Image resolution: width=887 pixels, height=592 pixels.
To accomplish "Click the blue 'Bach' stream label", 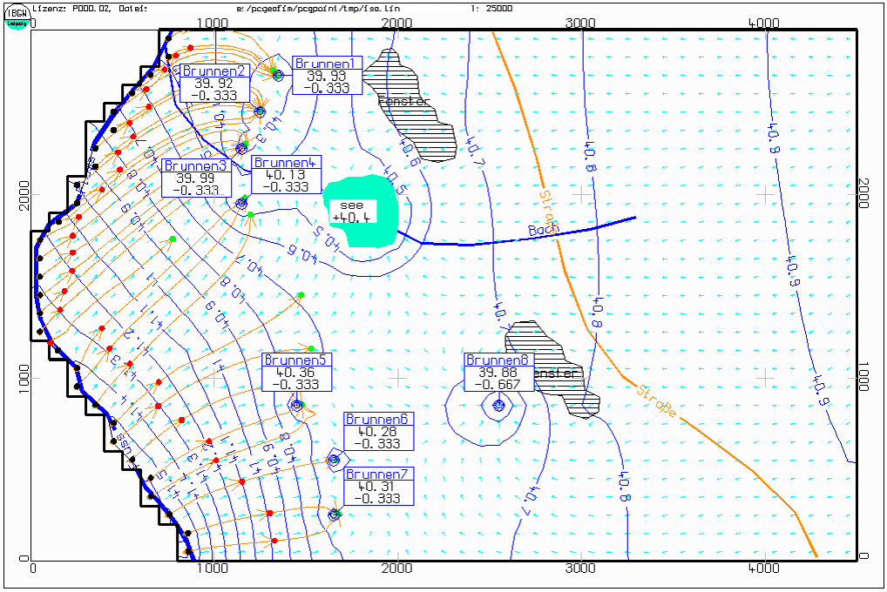I will coord(542,230).
